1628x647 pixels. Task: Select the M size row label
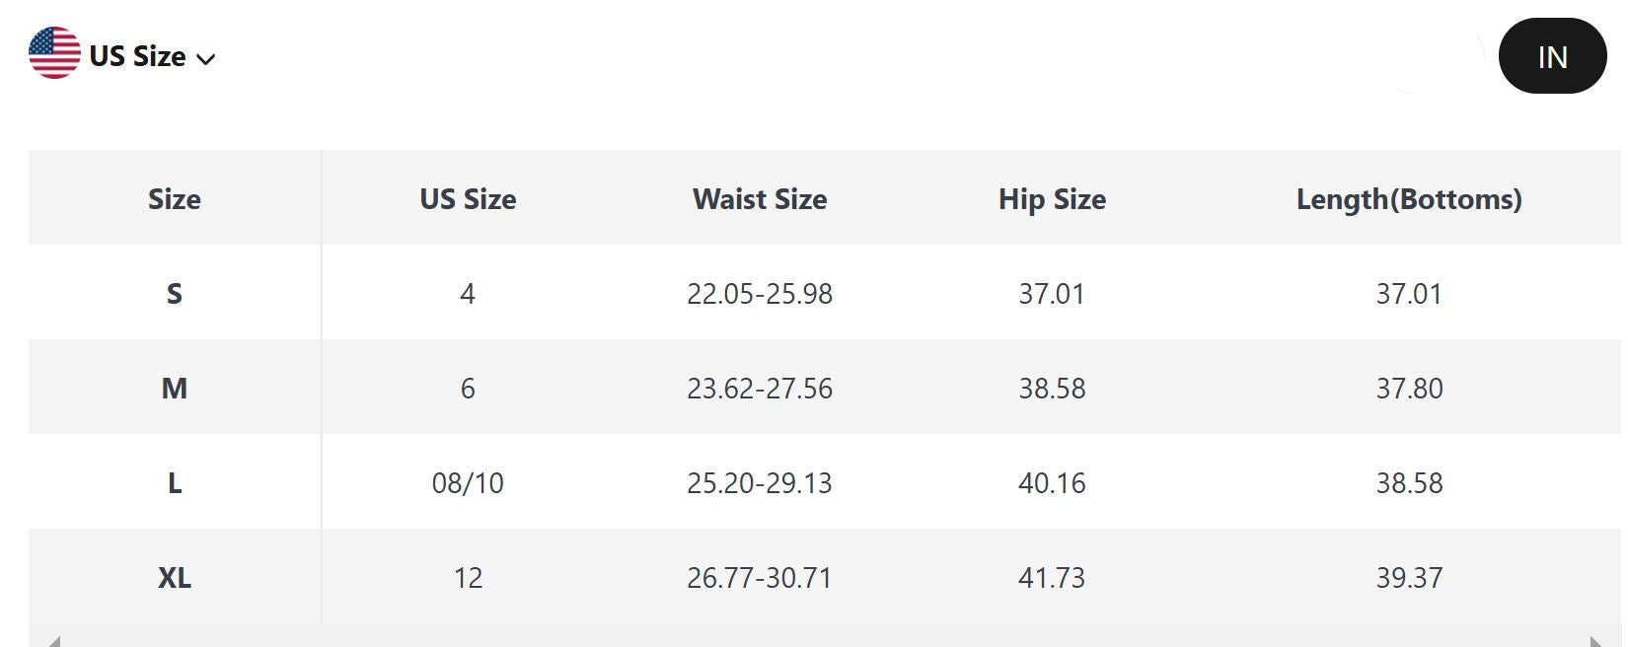tap(175, 389)
